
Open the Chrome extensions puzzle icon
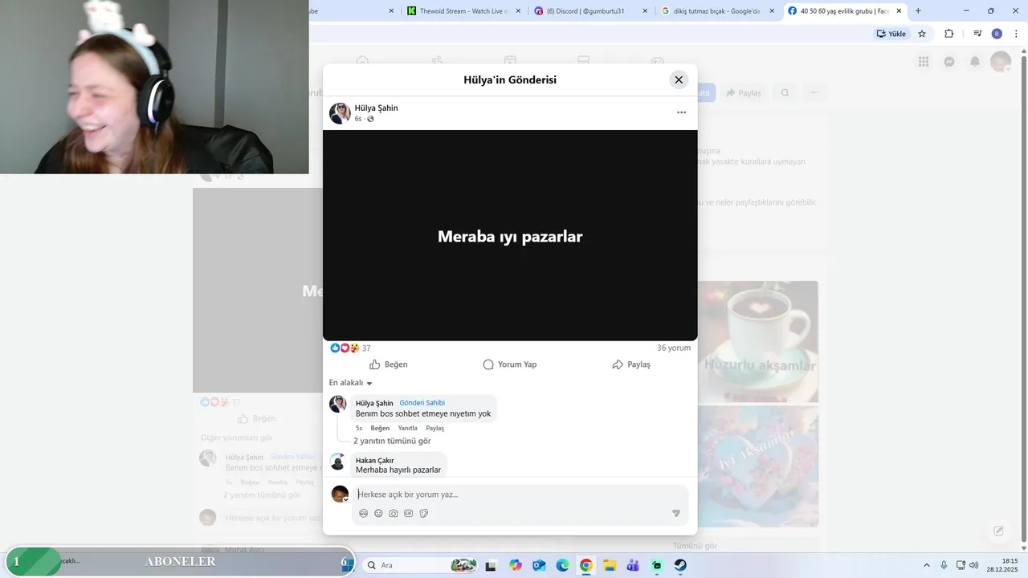coord(948,34)
